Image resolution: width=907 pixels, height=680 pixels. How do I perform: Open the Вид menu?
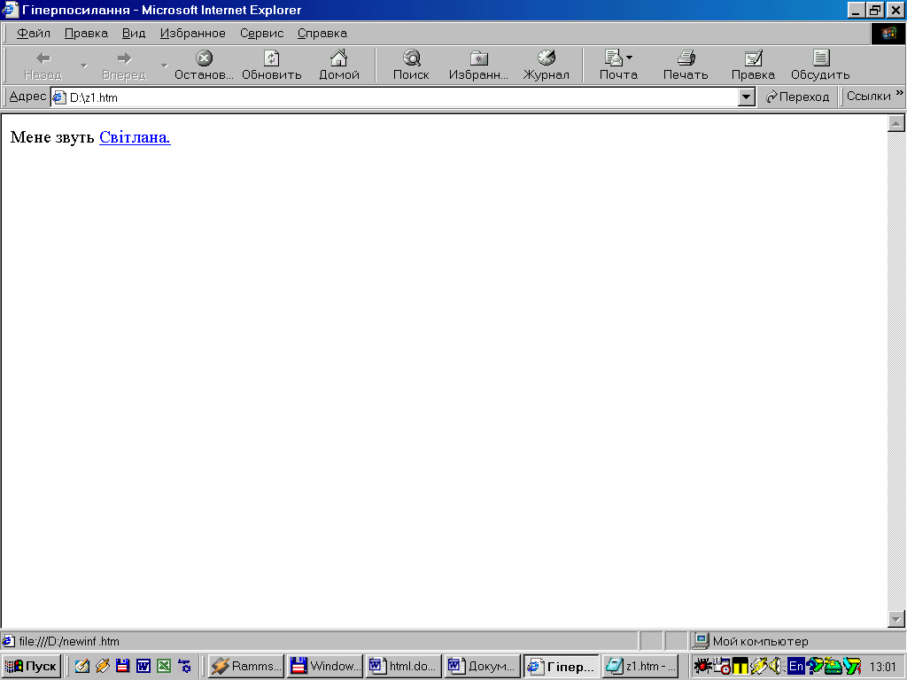pos(134,34)
